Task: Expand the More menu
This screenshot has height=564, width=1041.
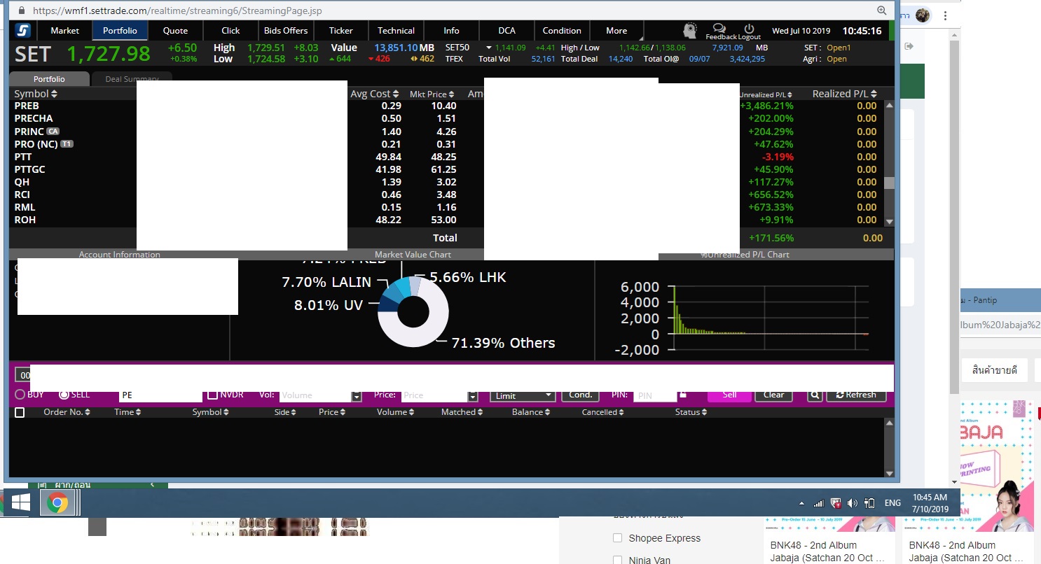Action: pyautogui.click(x=617, y=31)
